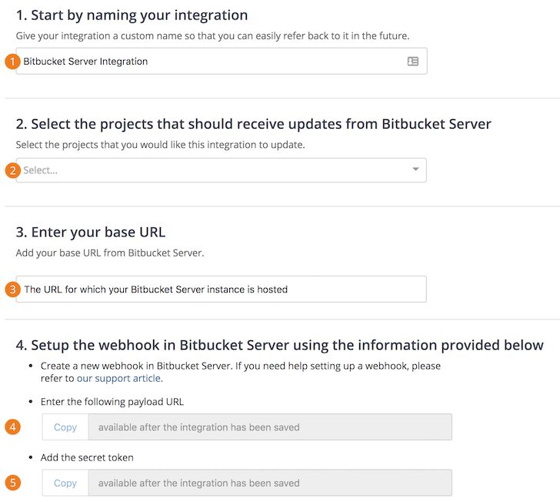Click the orange step 4 badge
Image resolution: width=560 pixels, height=502 pixels.
(x=12, y=427)
